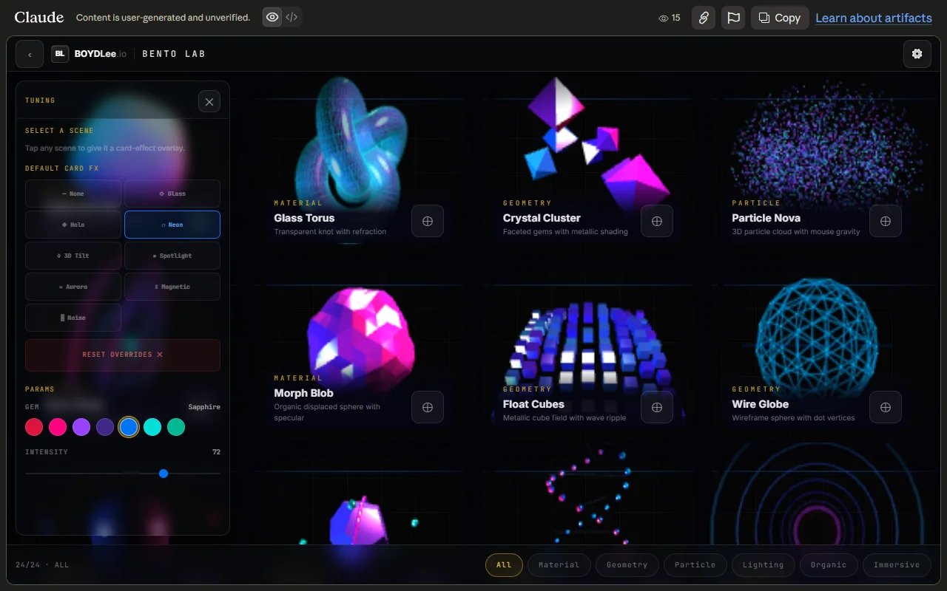The height and width of the screenshot is (591, 947).
Task: Select the Neon card FX option
Action: coord(172,225)
